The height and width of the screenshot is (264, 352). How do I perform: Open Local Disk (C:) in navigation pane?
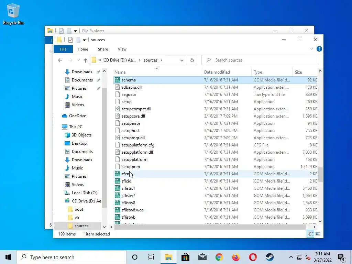click(85, 193)
